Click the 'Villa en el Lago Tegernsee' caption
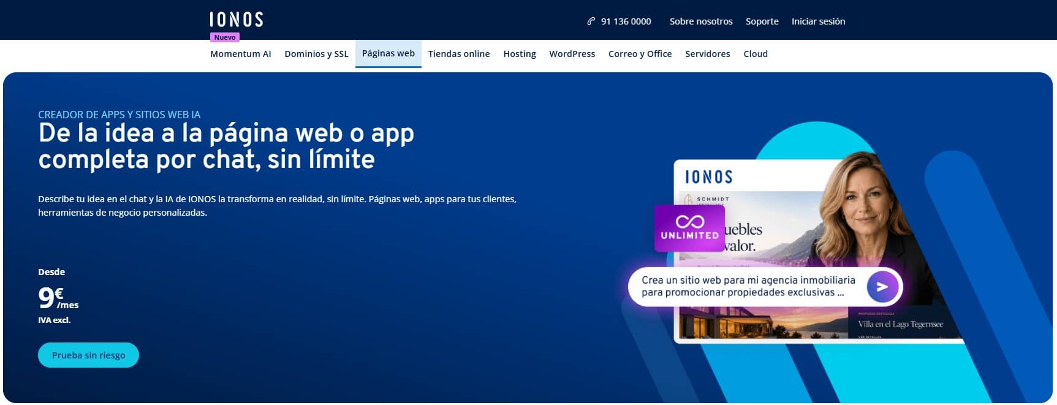This screenshot has width=1057, height=405. click(900, 324)
